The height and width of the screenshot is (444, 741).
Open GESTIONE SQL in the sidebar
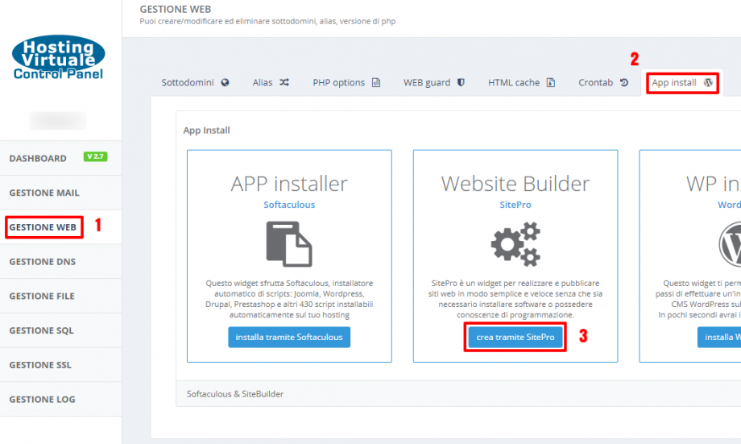pyautogui.click(x=60, y=330)
